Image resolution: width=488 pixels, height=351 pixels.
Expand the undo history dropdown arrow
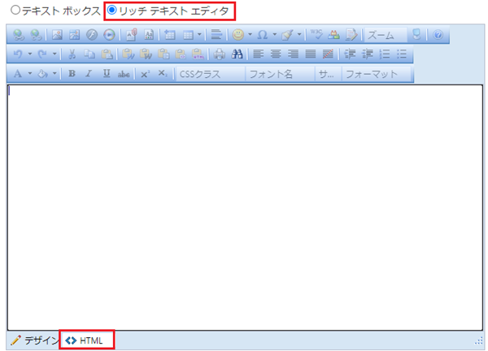30,54
